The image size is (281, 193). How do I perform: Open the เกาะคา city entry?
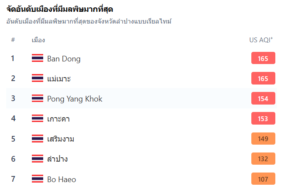point(58,119)
